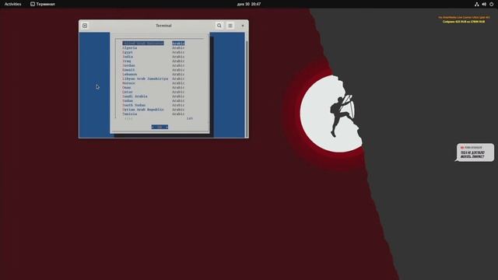Select the Saudi Arabia row

click(x=153, y=96)
